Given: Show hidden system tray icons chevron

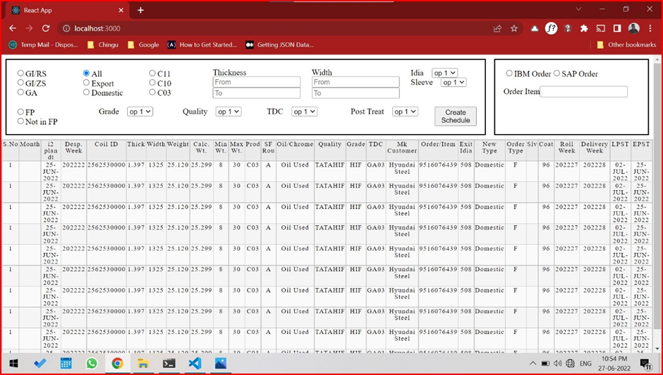Looking at the screenshot, I should (x=533, y=363).
